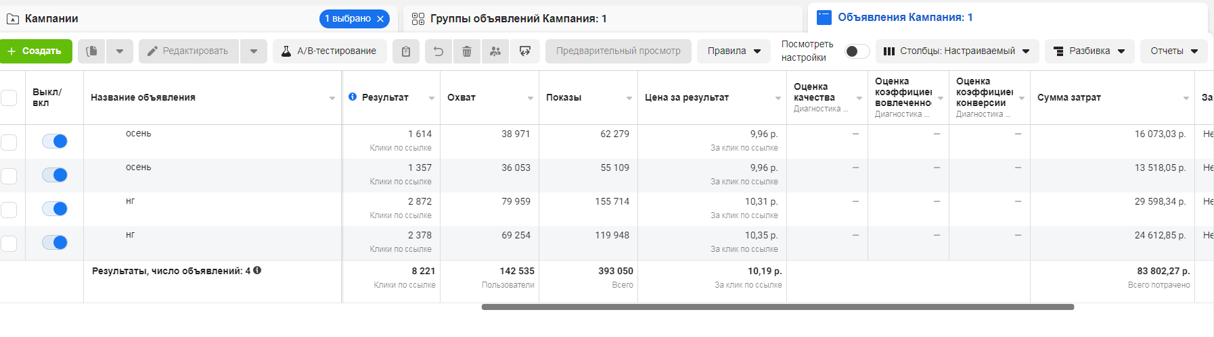Click the clipboard paste icon
The height and width of the screenshot is (337, 1214).
[x=406, y=51]
